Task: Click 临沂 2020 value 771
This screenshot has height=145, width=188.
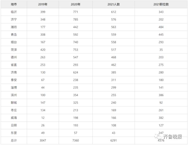Action: click(x=75, y=12)
